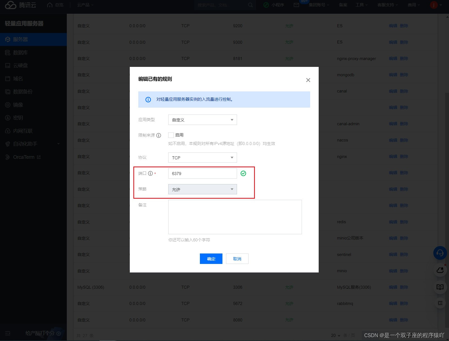Click the 服务器 sidebar icon
This screenshot has width=449, height=341.
(8, 39)
